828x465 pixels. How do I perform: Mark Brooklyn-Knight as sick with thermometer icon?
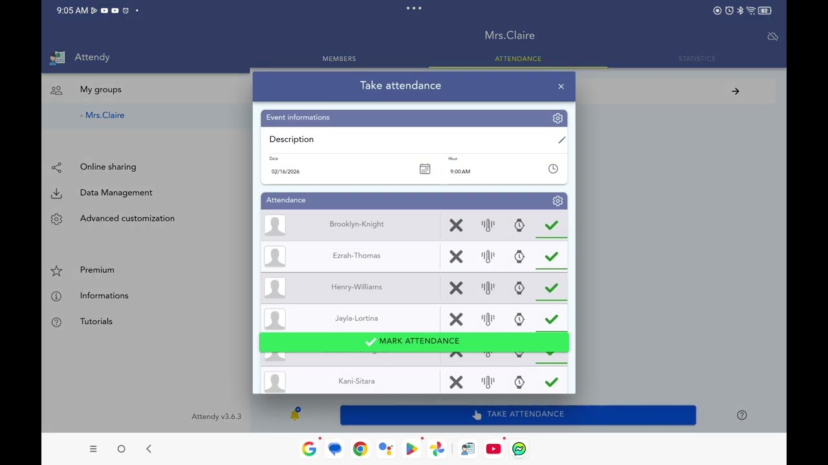488,225
